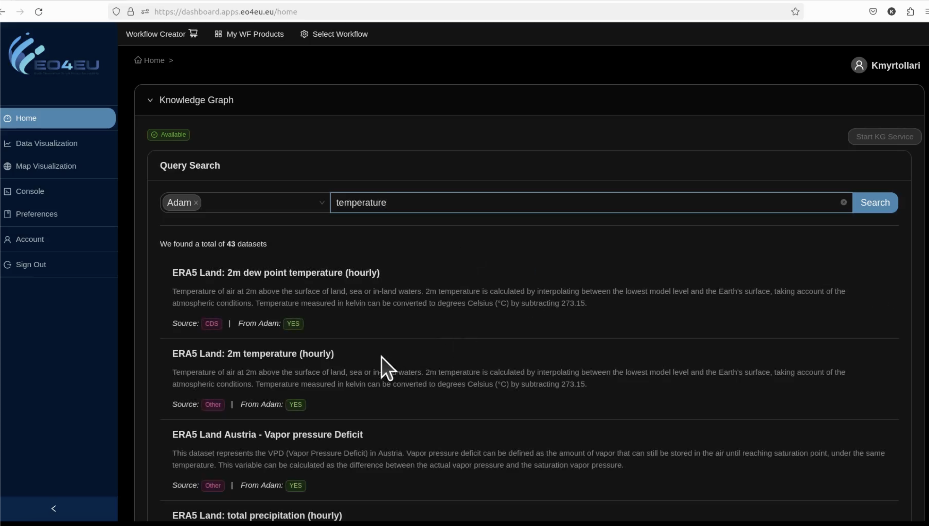The height and width of the screenshot is (526, 929).
Task: Click YES tag on 2m temperature dataset
Action: pos(296,404)
